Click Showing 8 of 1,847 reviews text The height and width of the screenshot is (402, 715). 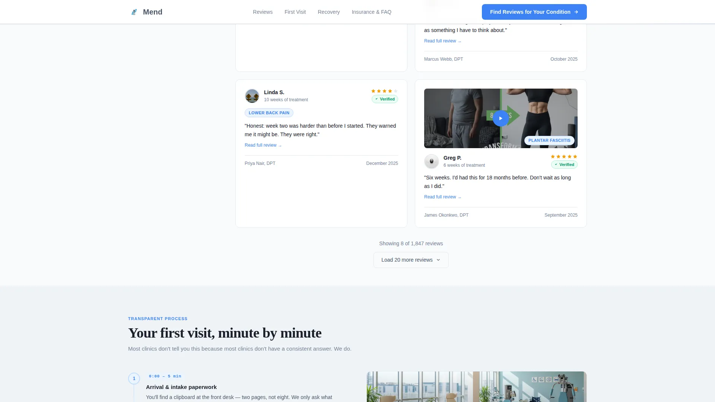point(411,243)
